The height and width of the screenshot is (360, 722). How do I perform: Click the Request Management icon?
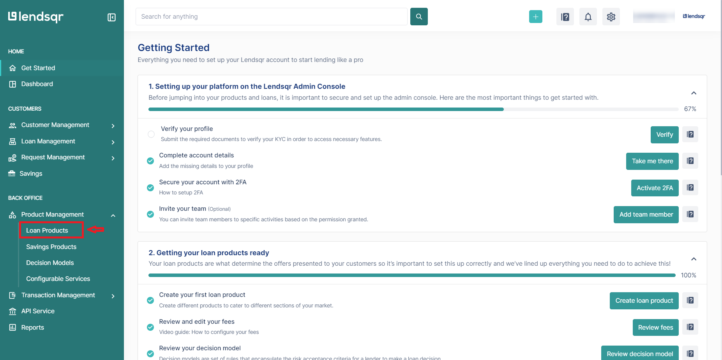[x=12, y=157]
